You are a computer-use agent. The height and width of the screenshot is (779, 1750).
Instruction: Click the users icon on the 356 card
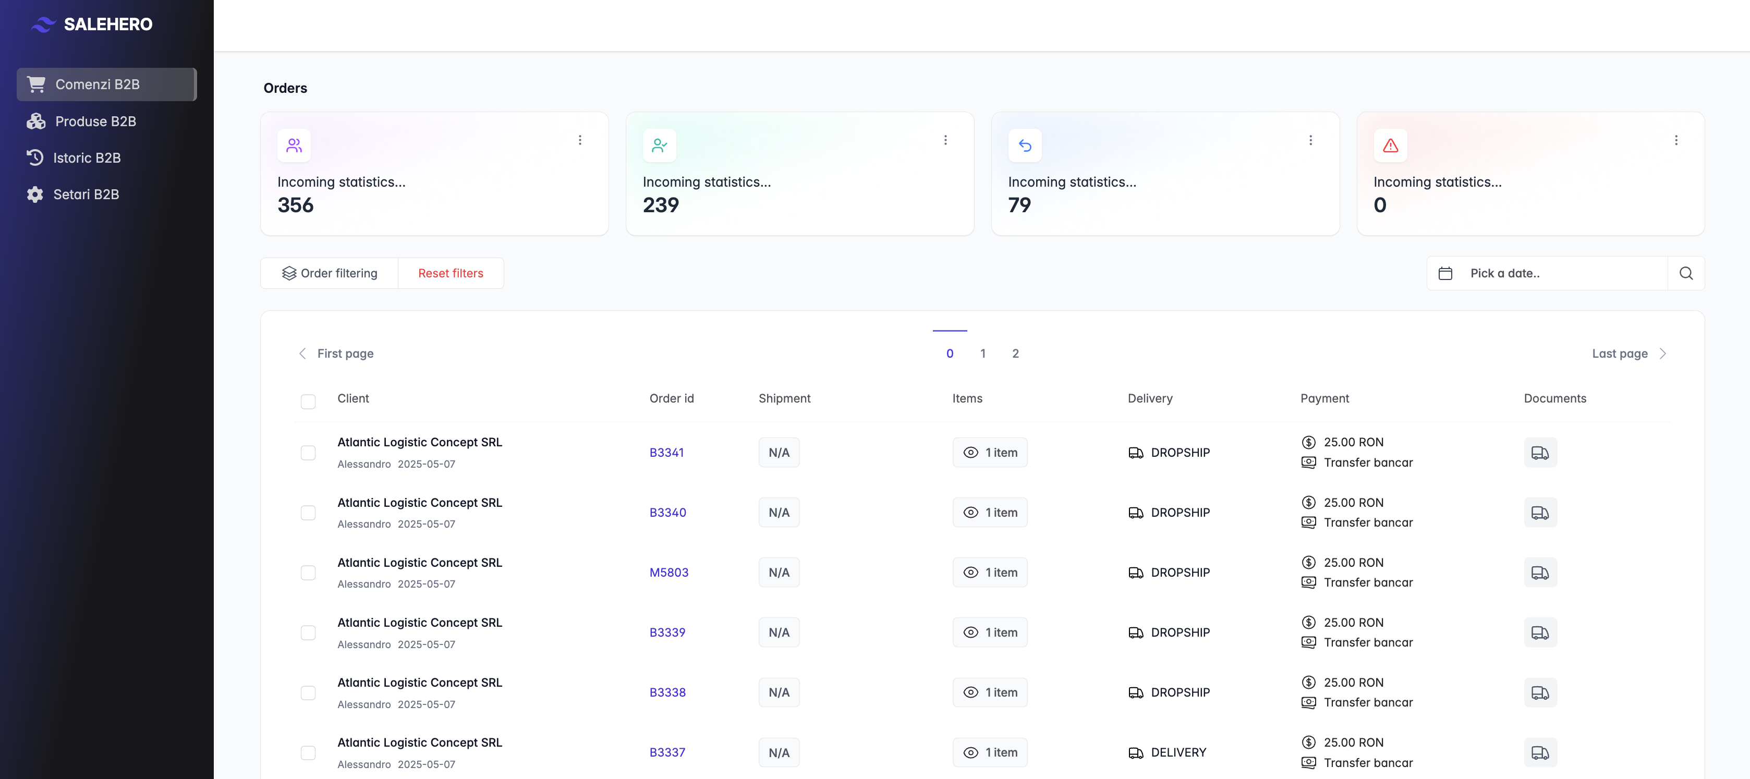point(294,145)
